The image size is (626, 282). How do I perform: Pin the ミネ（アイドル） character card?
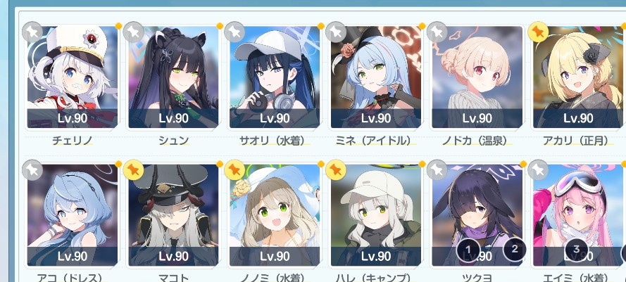point(336,32)
